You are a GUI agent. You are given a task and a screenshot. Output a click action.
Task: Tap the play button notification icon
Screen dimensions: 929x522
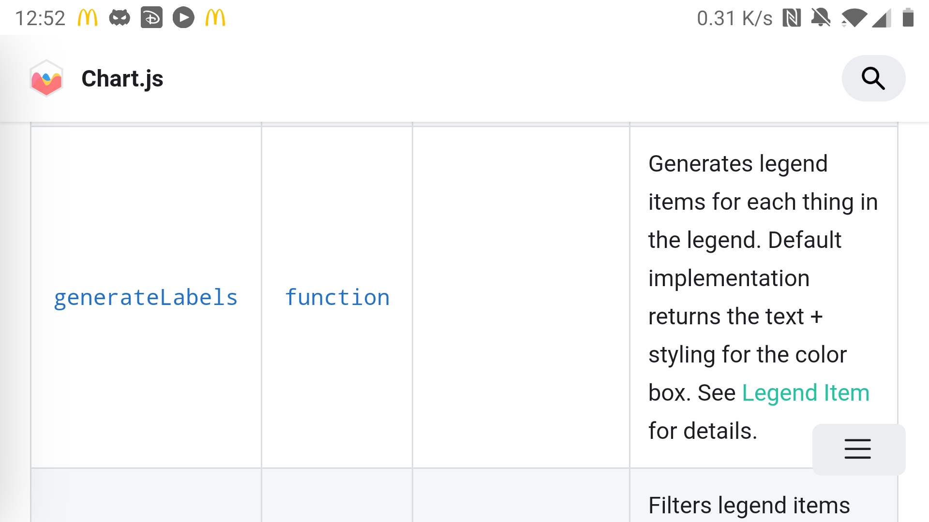coord(183,17)
